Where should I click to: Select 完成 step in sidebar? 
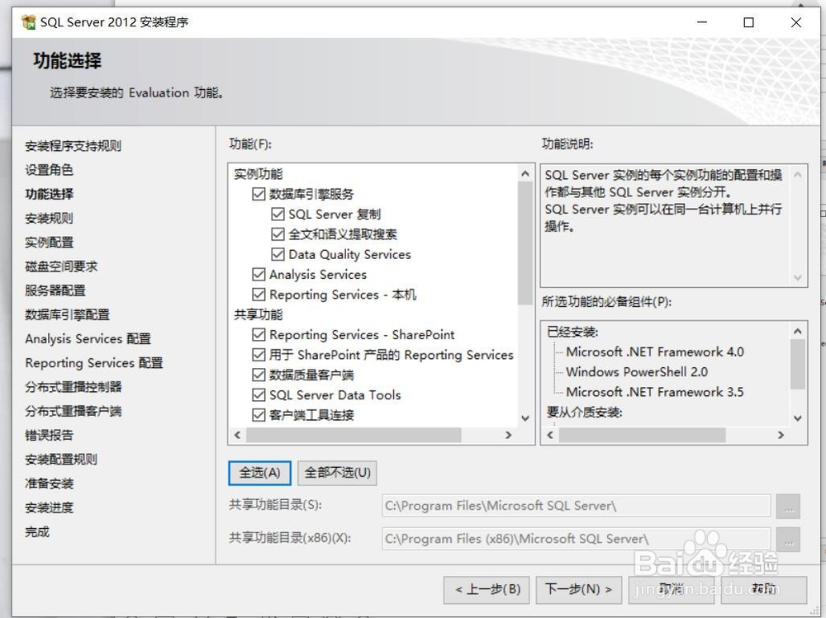click(x=37, y=532)
